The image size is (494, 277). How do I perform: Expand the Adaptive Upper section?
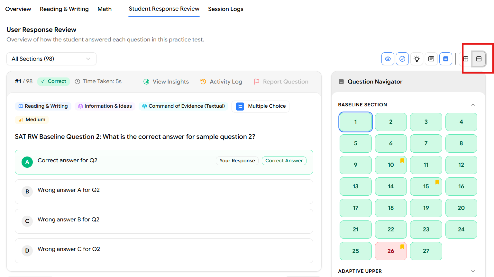click(x=473, y=271)
